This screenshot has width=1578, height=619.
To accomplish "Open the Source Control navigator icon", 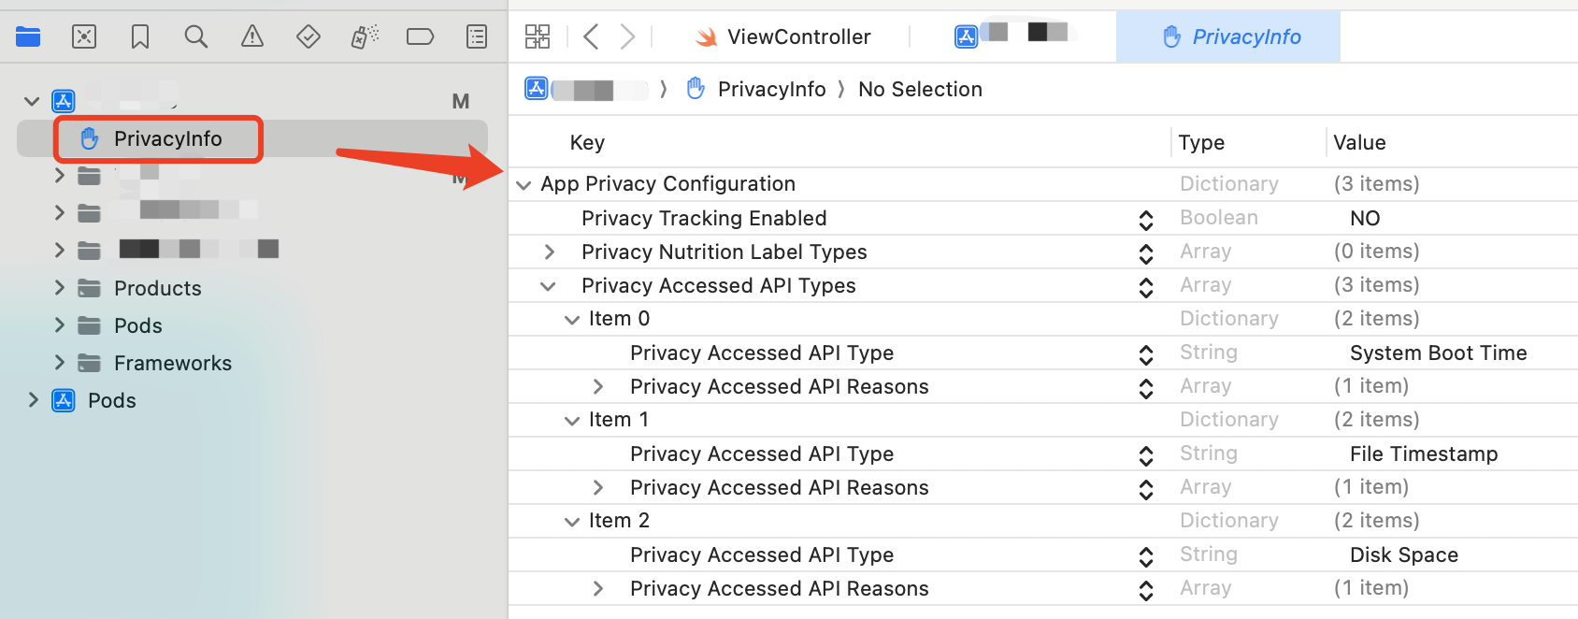I will coord(84,37).
